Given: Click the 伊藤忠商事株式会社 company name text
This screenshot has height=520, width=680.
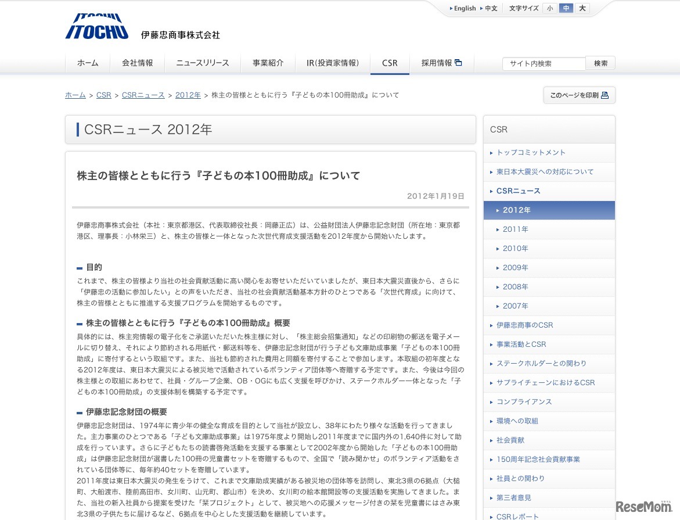Looking at the screenshot, I should coord(181,35).
